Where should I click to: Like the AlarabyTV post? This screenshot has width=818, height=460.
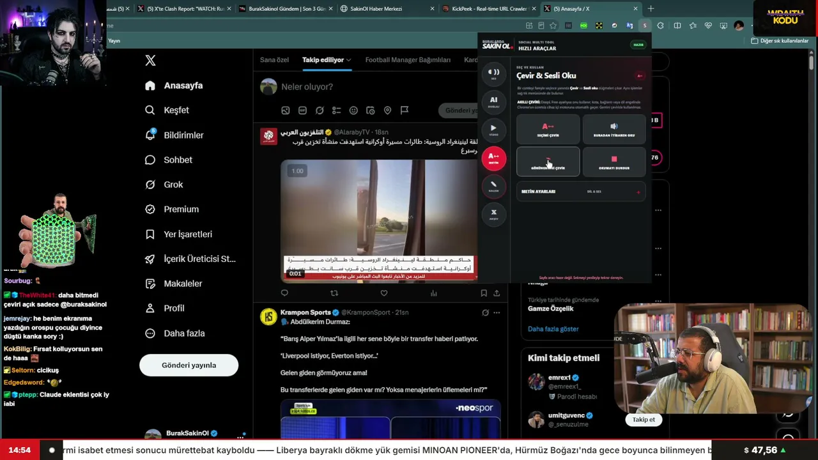coord(384,293)
